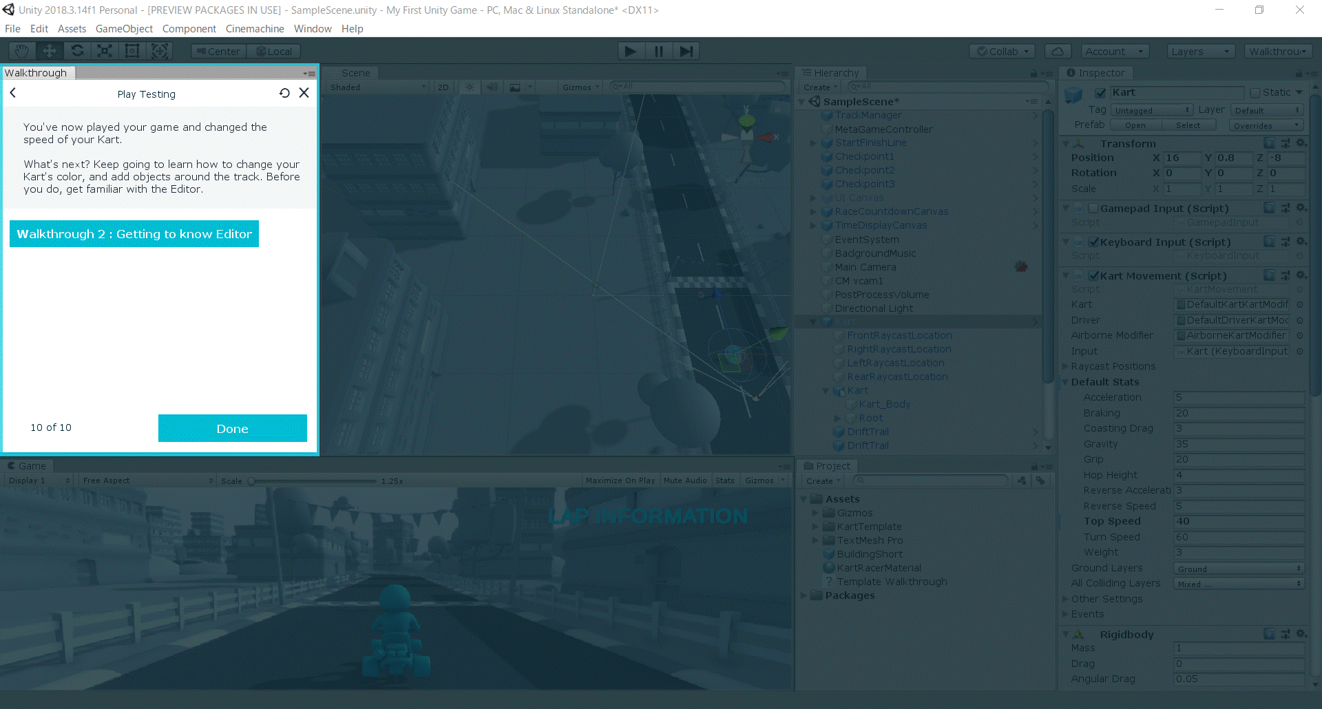Select the Move tool

click(x=50, y=51)
